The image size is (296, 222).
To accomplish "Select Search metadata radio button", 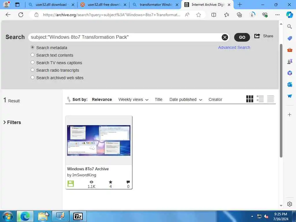I will click(x=32, y=47).
